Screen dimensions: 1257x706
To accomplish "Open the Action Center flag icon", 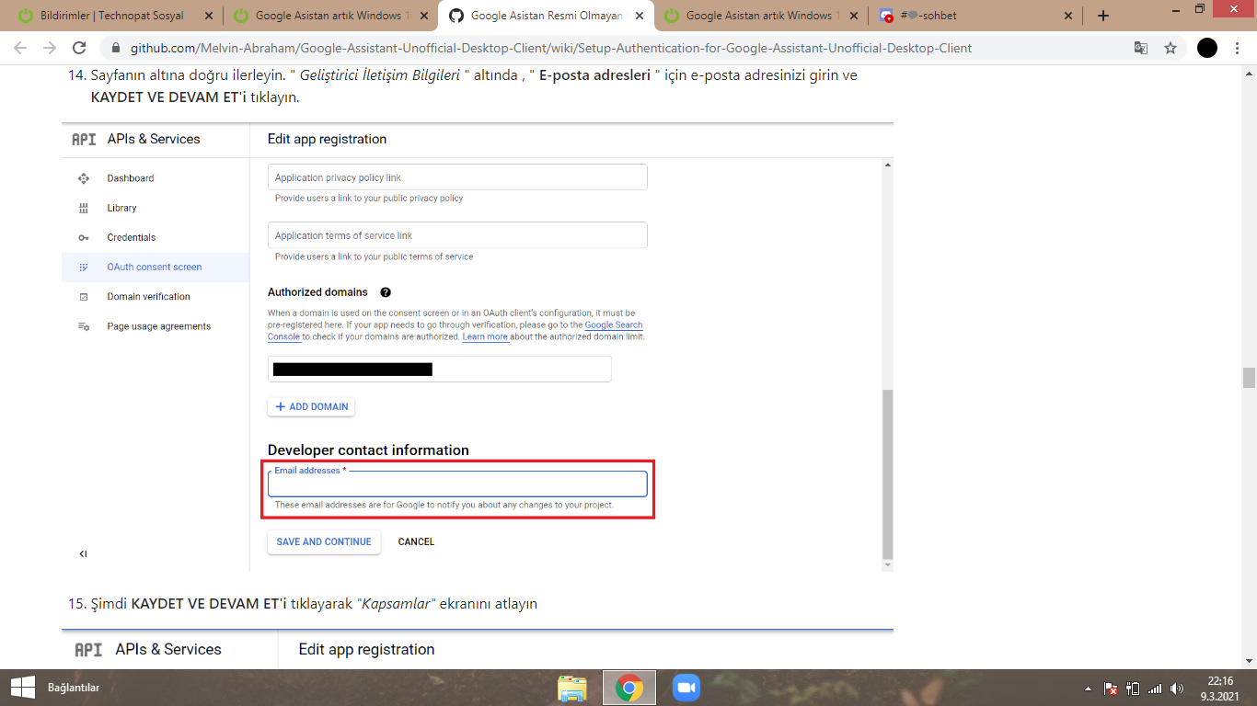I will (1111, 688).
